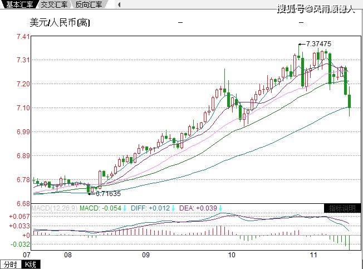This screenshot has width=363, height=269.
Task: Switch to 分时 intraday view
Action: [x=10, y=264]
